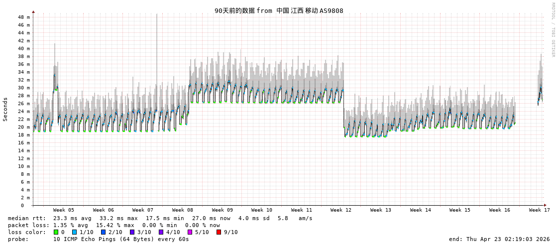
Task: Click the red arrow at x-axis end
Action: 545,205
